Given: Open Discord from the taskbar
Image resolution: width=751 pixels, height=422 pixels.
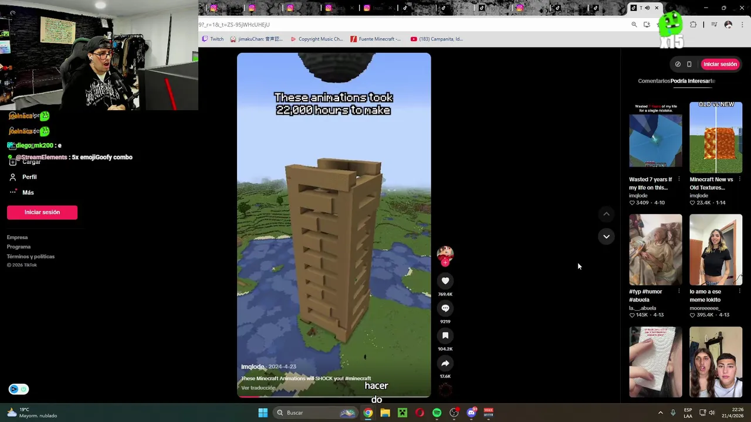Looking at the screenshot, I should click(471, 413).
